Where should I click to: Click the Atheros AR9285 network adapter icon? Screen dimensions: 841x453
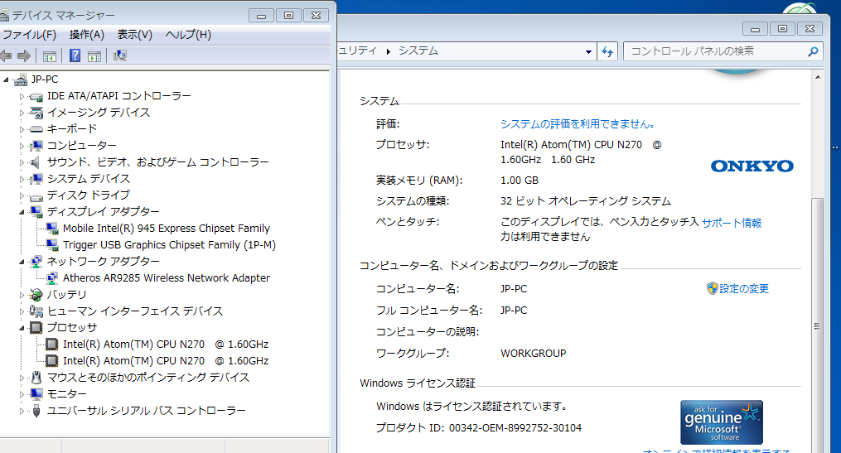tap(52, 278)
